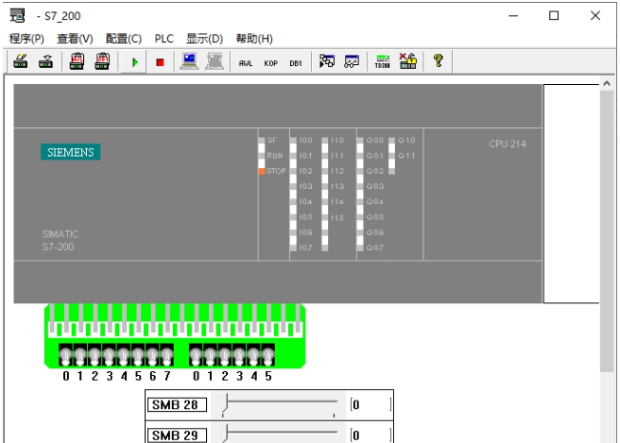Image resolution: width=620 pixels, height=443 pixels.
Task: Click the unload program toolbar icon
Action: point(46,61)
